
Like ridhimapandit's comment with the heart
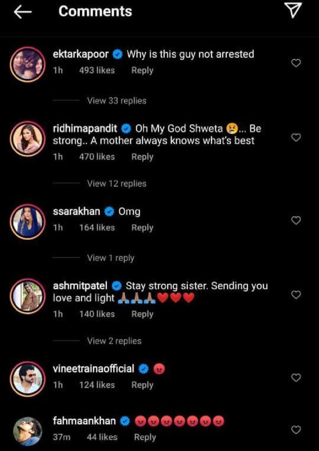point(296,138)
